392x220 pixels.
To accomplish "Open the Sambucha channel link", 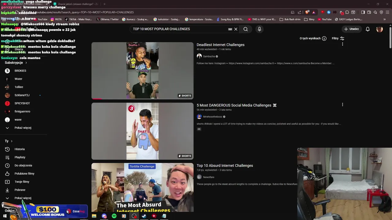I will pos(209,56).
